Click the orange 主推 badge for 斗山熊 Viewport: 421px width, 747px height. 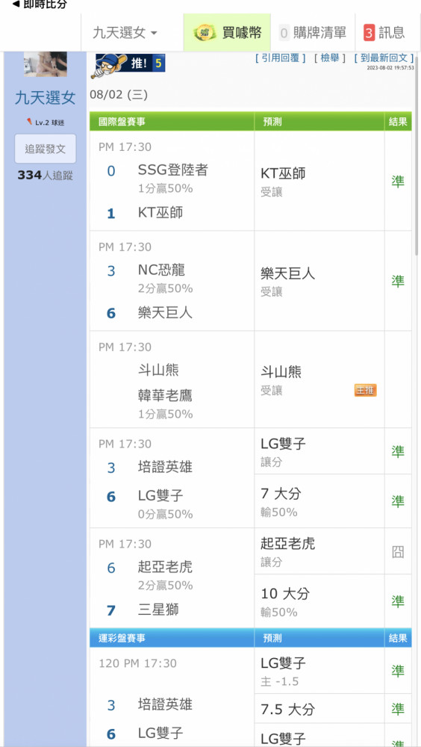365,391
